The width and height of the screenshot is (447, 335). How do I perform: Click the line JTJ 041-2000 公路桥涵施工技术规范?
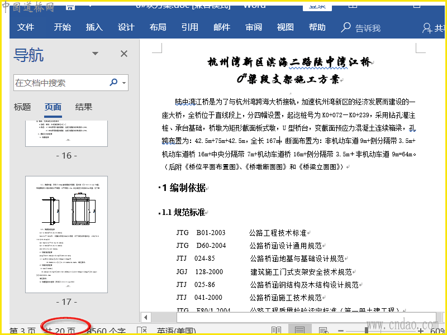pos(249,298)
